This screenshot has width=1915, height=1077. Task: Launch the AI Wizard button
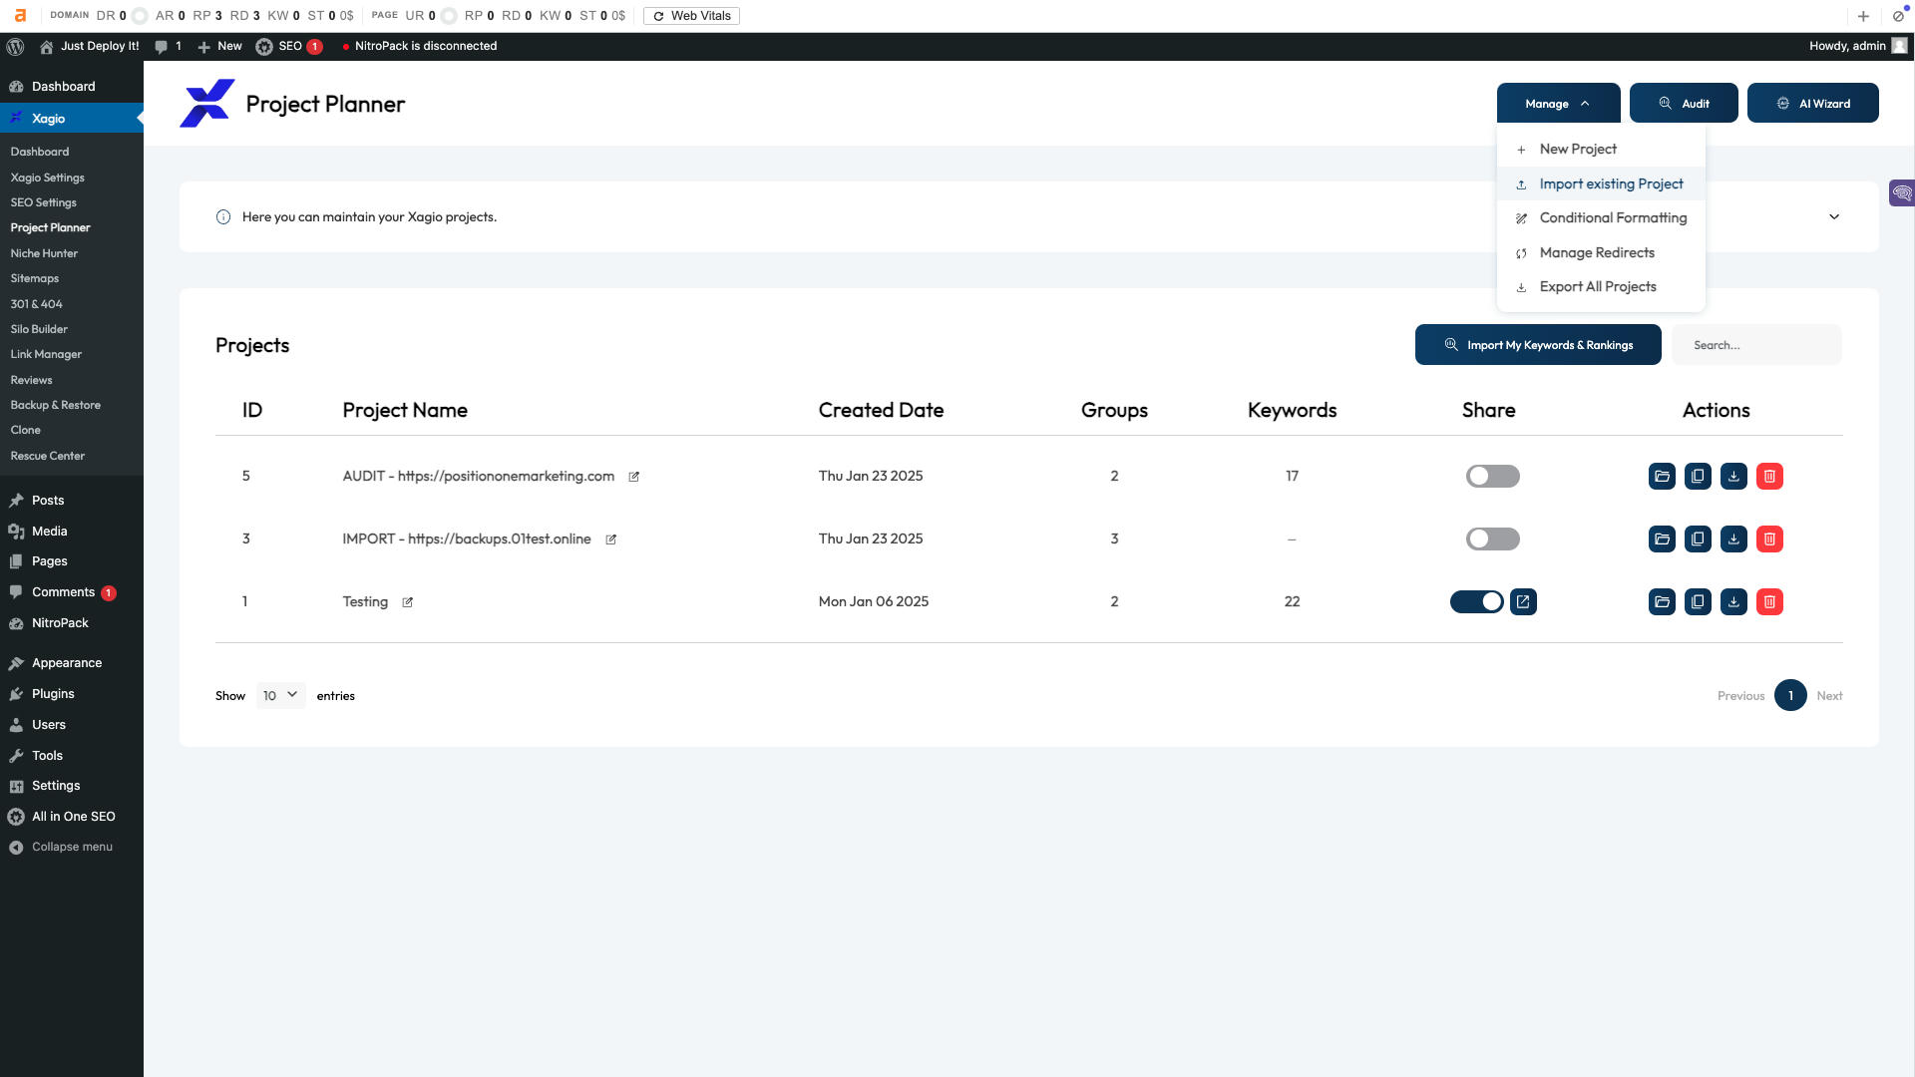pos(1812,104)
